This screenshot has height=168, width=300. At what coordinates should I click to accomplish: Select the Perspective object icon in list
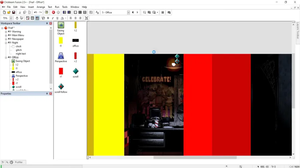61,57
